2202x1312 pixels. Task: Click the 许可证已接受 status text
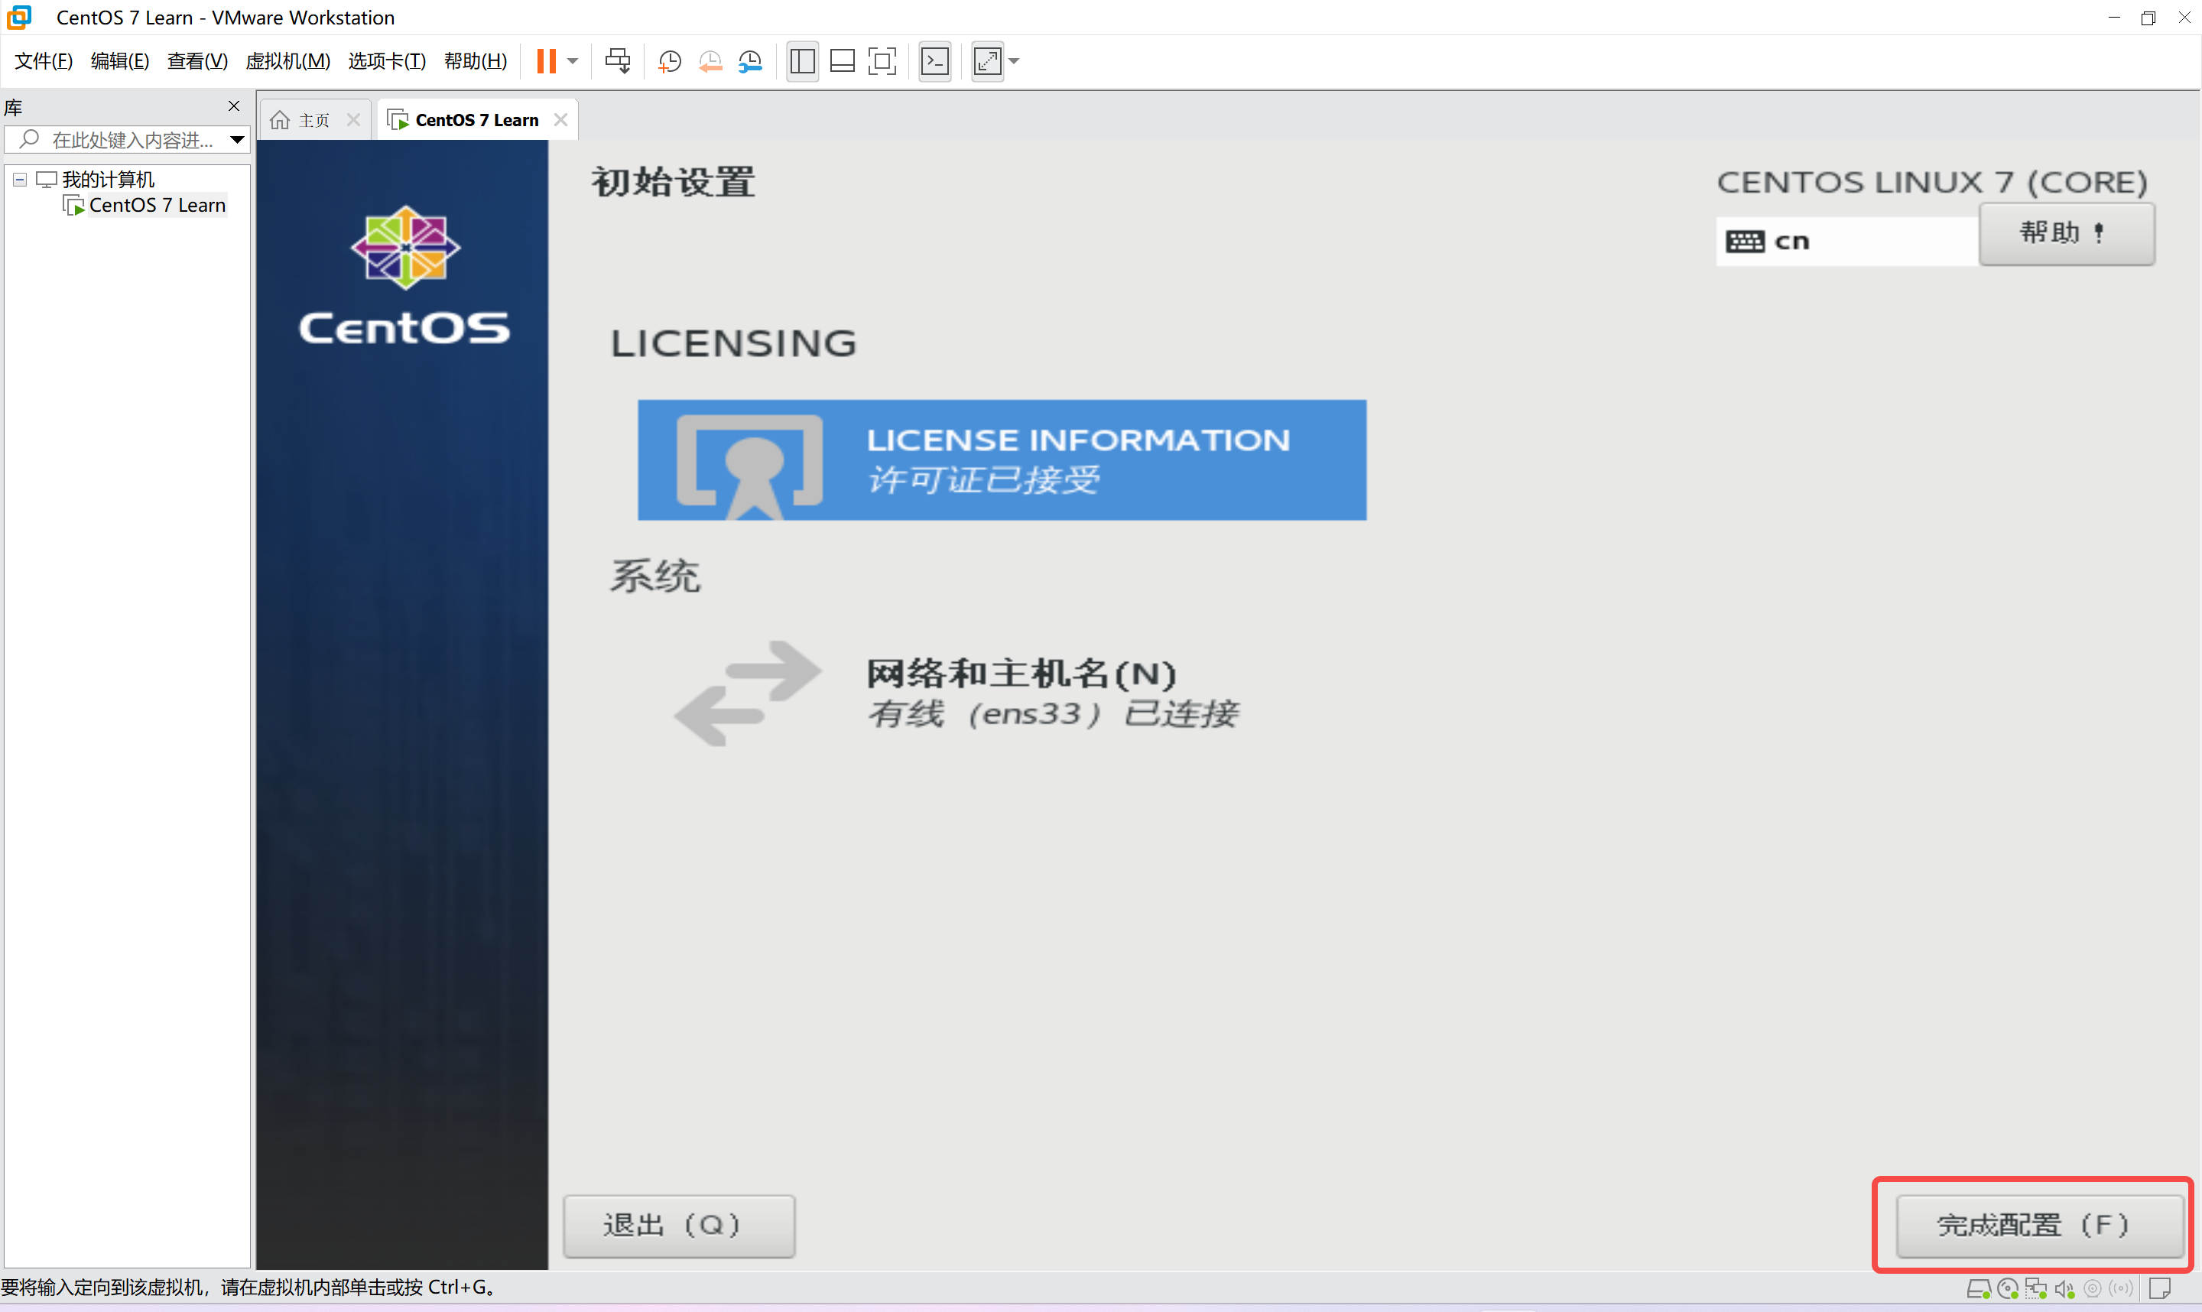[x=983, y=480]
